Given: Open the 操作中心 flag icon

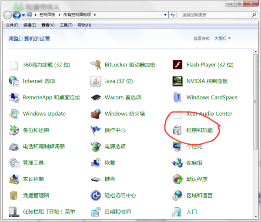Looking at the screenshot, I should tap(96, 130).
